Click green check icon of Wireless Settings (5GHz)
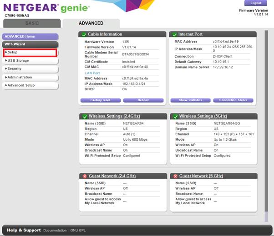The image size is (274, 236). pos(175,117)
